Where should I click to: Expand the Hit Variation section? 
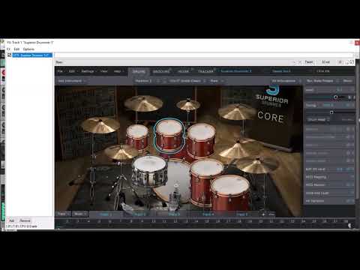click(x=329, y=201)
